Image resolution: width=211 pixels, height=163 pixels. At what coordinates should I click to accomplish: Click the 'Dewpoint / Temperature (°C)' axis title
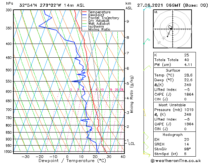click(72, 161)
